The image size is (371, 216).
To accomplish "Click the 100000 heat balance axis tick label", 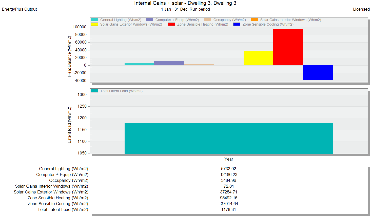I will click(x=80, y=27).
